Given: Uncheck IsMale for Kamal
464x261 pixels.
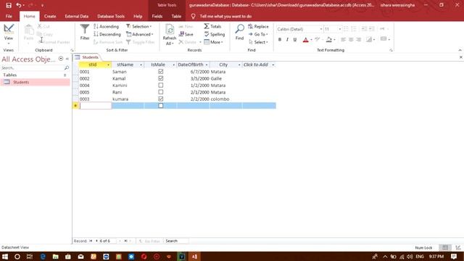Looking at the screenshot, I should [x=161, y=78].
